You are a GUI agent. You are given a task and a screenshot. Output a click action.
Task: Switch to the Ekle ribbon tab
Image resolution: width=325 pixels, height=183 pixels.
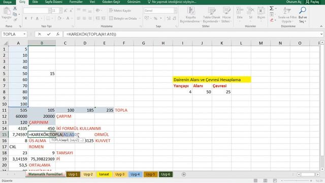(35, 2)
